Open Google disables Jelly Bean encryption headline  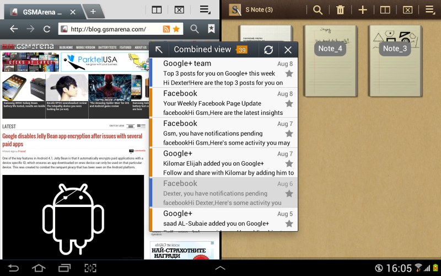point(72,140)
